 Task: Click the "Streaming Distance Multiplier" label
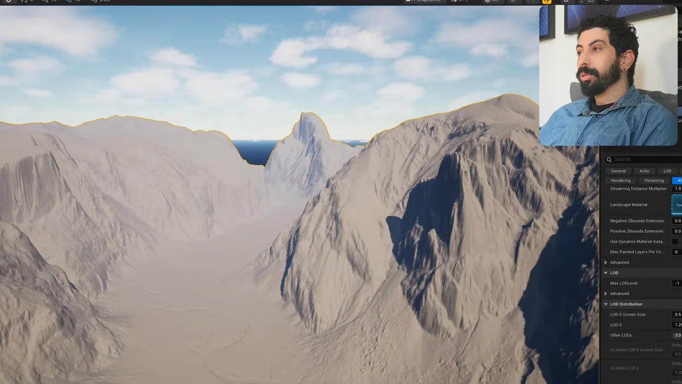tap(638, 189)
